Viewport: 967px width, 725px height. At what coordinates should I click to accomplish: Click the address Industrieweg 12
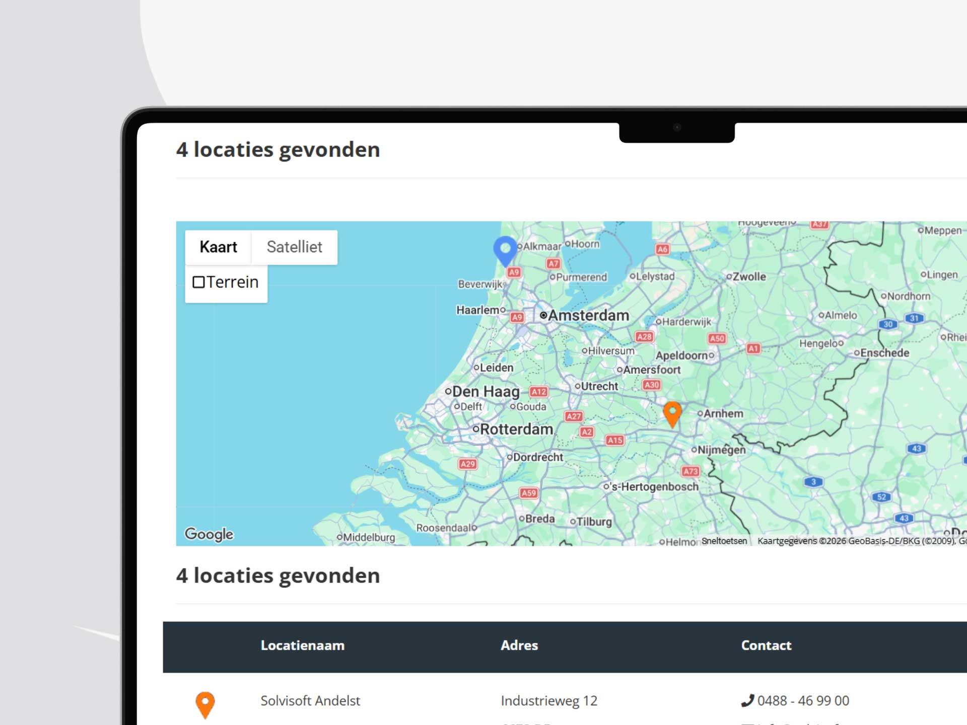pyautogui.click(x=549, y=700)
